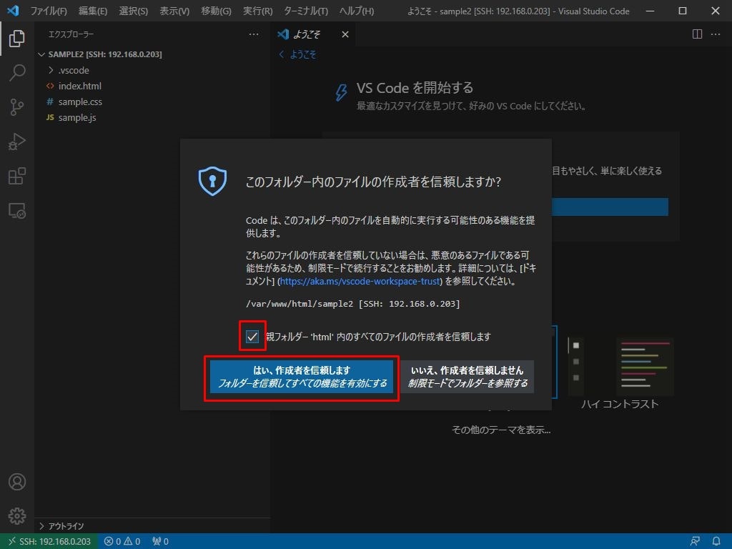Click the feedback icon in status bar
The width and height of the screenshot is (732, 549).
click(695, 542)
